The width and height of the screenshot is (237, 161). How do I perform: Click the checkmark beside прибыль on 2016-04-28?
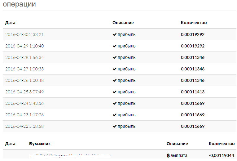click(x=114, y=57)
